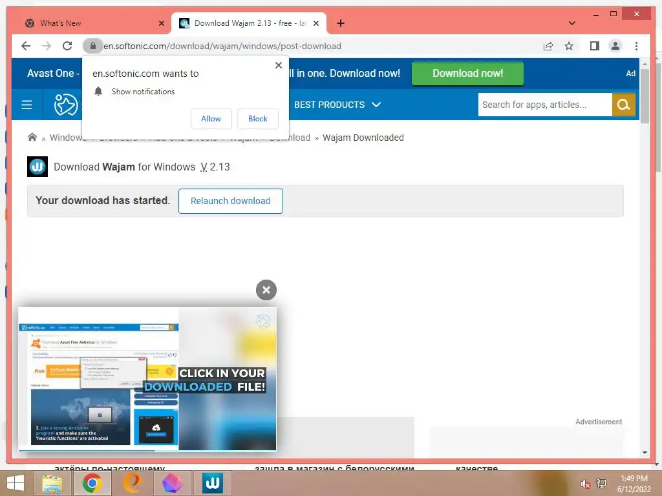Go to home via breadcrumb house icon
Viewport: 662px width, 496px height.
[32, 137]
